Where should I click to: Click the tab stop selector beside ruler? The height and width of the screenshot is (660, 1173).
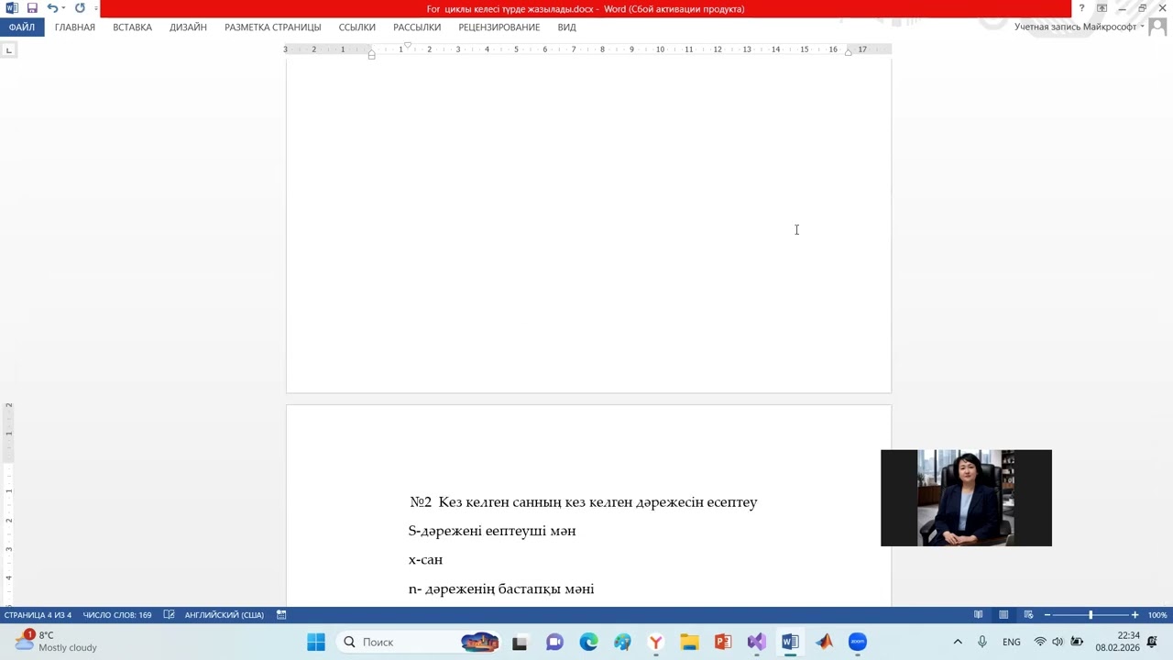(8, 49)
